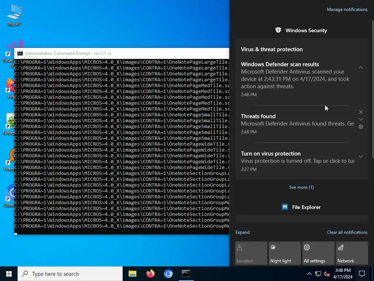Click Expand quick actions link
The width and height of the screenshot is (374, 281).
[243, 232]
